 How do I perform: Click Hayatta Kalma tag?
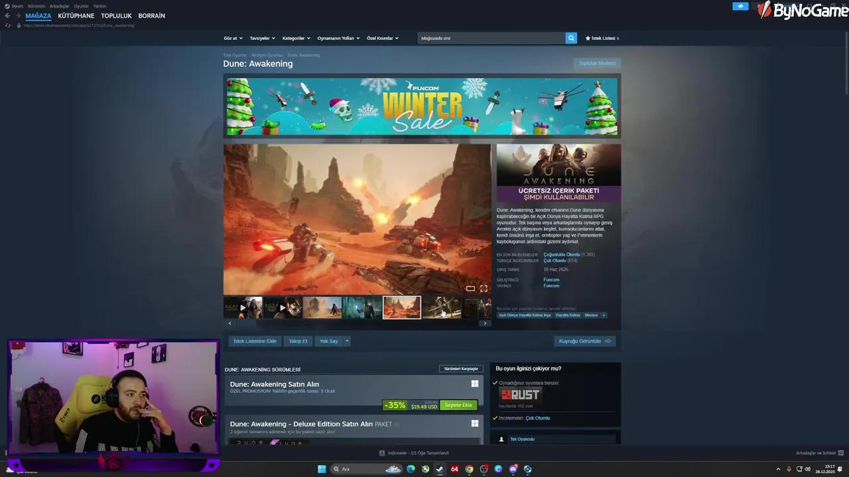(568, 315)
